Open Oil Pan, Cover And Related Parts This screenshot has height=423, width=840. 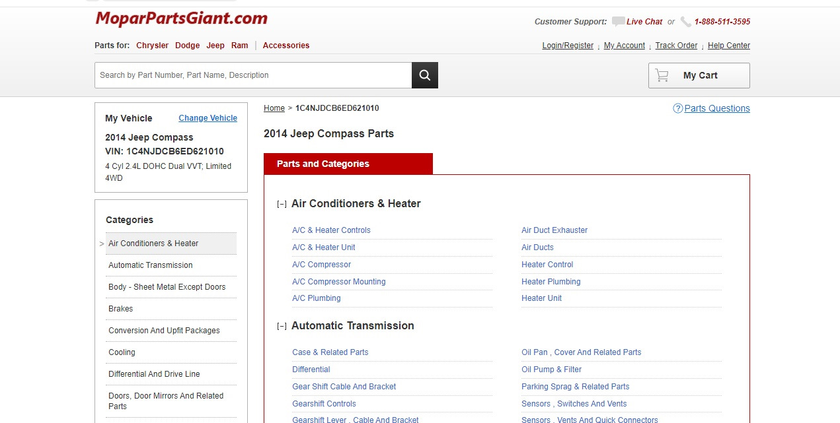click(x=581, y=352)
